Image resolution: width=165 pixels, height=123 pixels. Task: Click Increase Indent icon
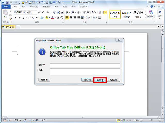88,13
